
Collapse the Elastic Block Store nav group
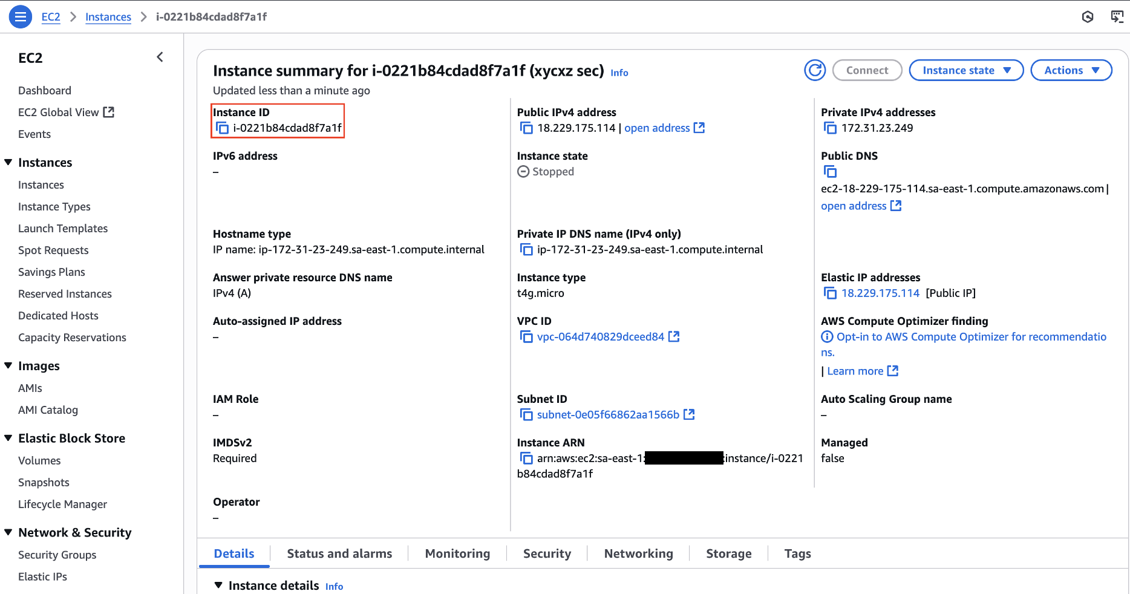tap(8, 438)
